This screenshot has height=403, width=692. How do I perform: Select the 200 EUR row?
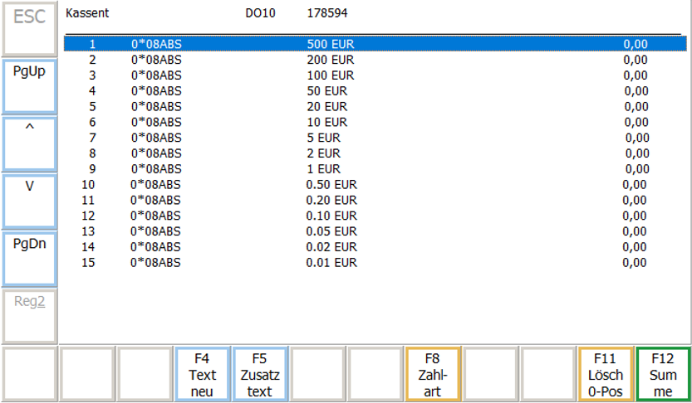(x=329, y=60)
